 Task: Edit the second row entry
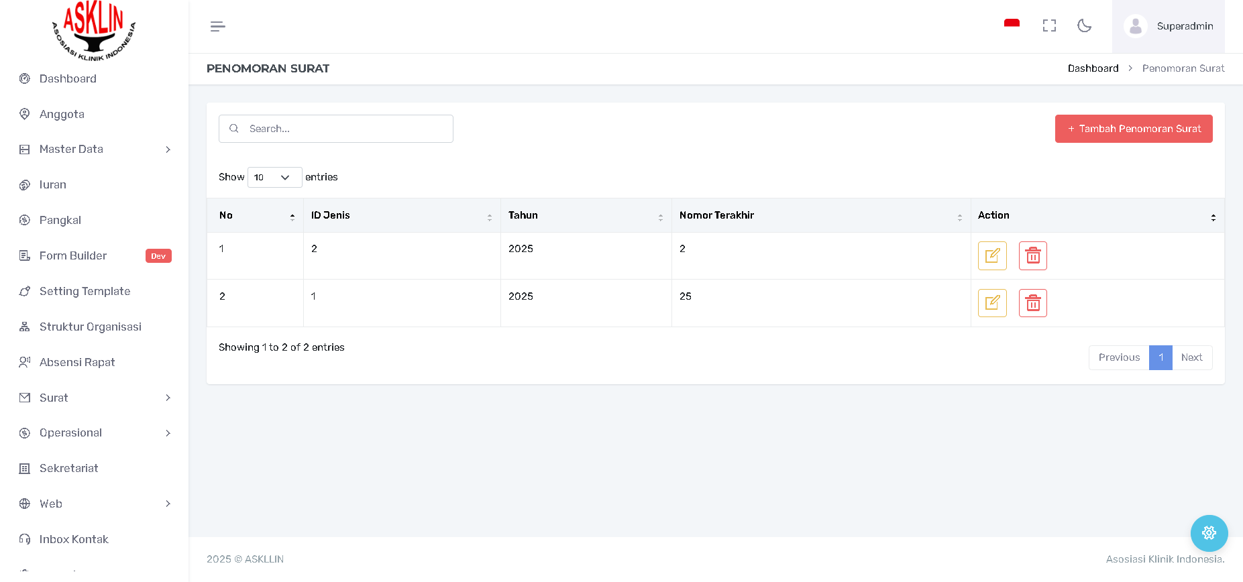(x=992, y=303)
